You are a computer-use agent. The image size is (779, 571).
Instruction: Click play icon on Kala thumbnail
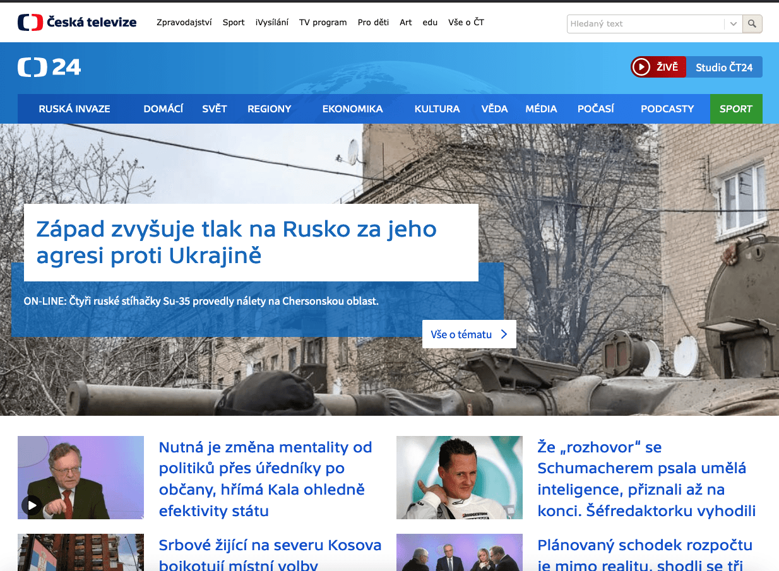[32, 505]
